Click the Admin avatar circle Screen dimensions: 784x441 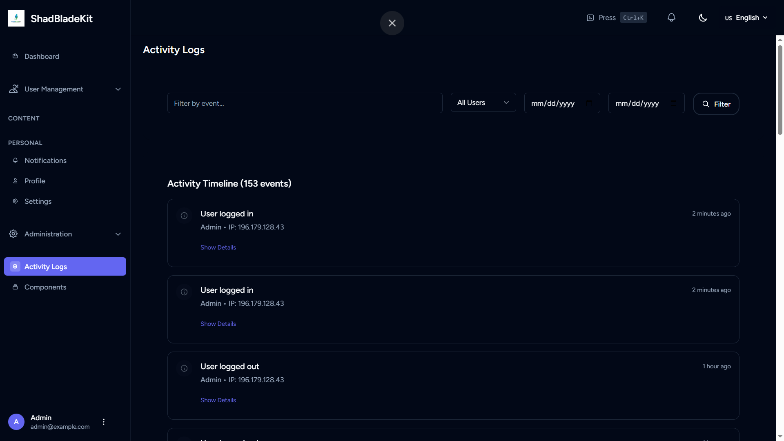coord(16,422)
